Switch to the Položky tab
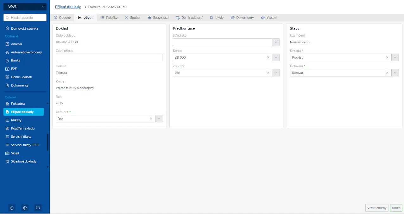404x214 pixels. pyautogui.click(x=109, y=18)
